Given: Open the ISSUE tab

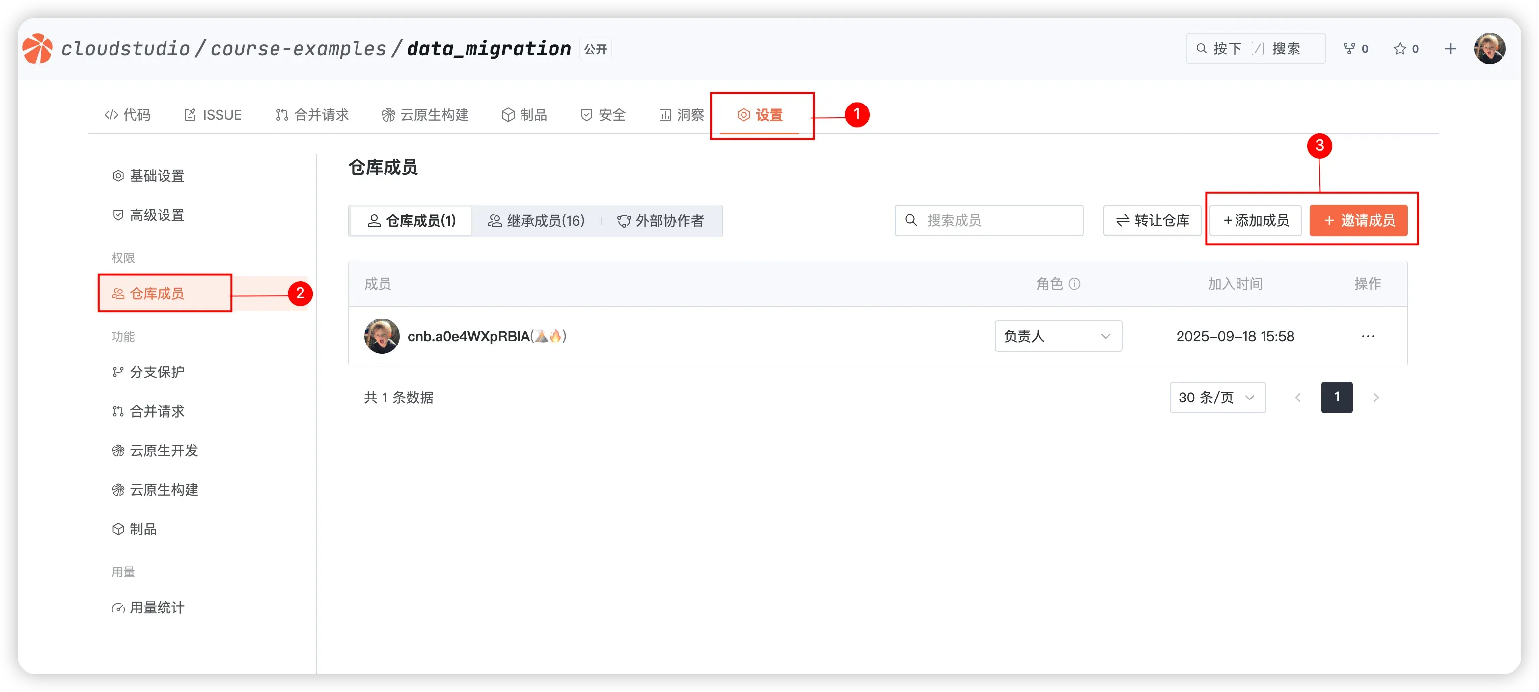Looking at the screenshot, I should 213,115.
